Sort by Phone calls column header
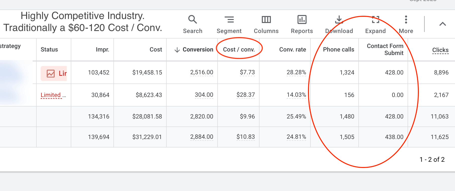Image resolution: width=455 pixels, height=191 pixels. tap(339, 49)
